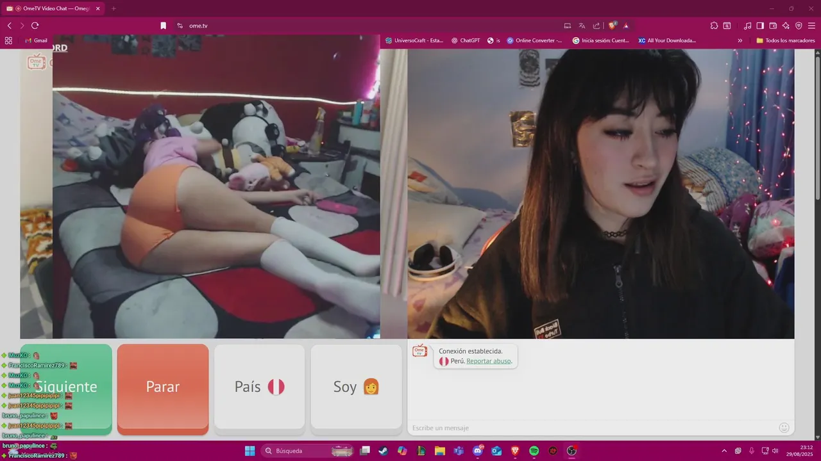
Task: Launch Steam from the taskbar
Action: (384, 451)
